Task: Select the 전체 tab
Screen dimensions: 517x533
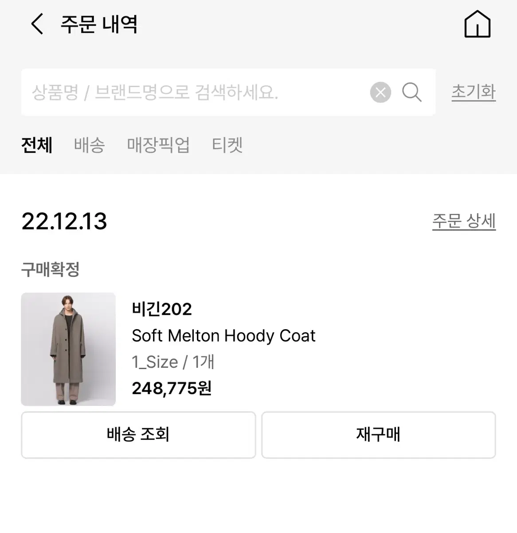Action: (x=37, y=145)
